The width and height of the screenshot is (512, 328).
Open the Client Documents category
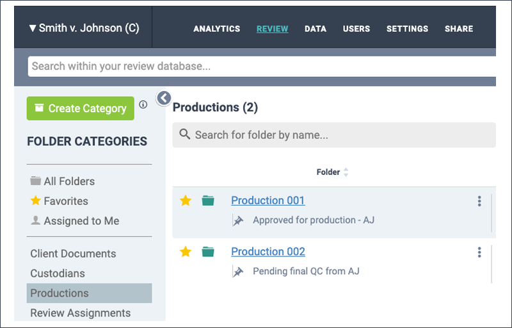(73, 254)
